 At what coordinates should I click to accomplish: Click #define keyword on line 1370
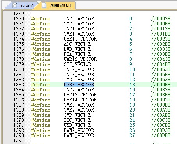(x=41, y=19)
